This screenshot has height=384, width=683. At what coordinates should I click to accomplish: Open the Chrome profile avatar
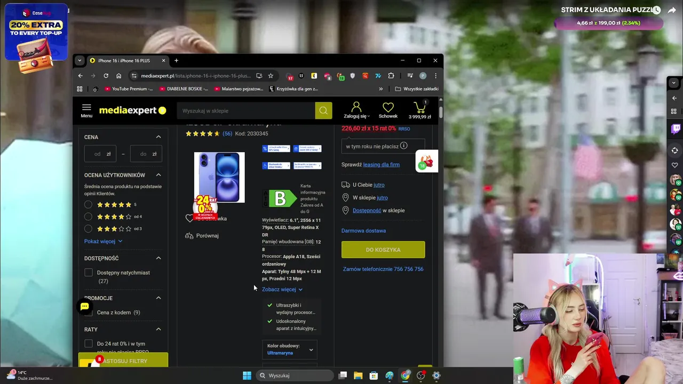(423, 76)
